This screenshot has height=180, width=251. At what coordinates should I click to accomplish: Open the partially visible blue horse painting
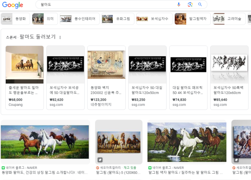point(241,142)
